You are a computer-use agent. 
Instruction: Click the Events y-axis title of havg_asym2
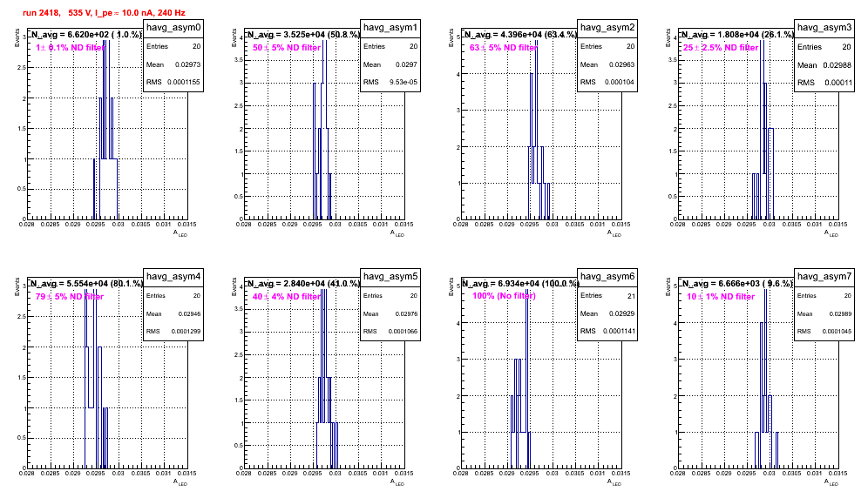(x=451, y=37)
